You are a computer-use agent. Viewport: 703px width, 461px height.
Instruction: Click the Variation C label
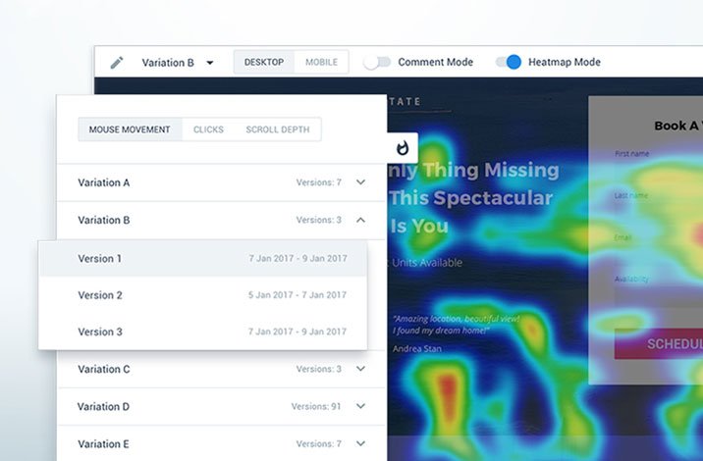pos(103,369)
